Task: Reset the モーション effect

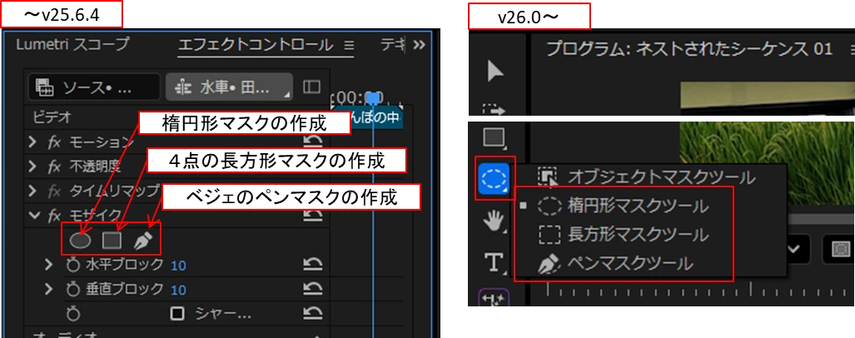Action: tap(312, 143)
